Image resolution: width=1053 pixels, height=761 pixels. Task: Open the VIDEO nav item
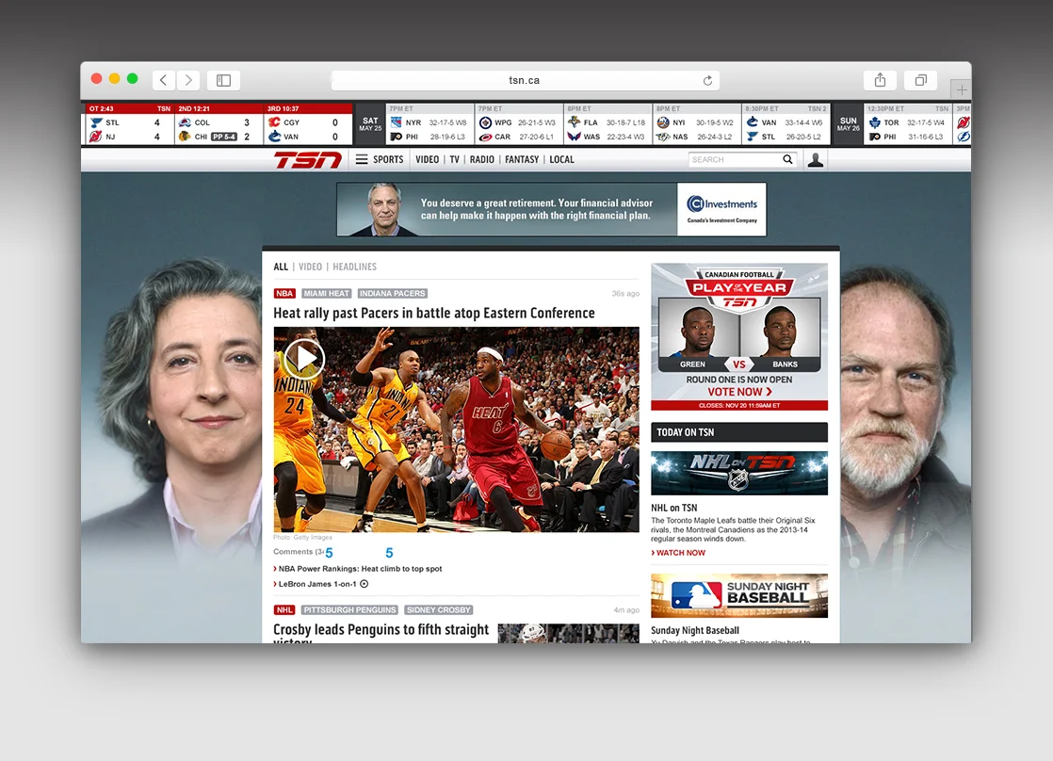[427, 159]
